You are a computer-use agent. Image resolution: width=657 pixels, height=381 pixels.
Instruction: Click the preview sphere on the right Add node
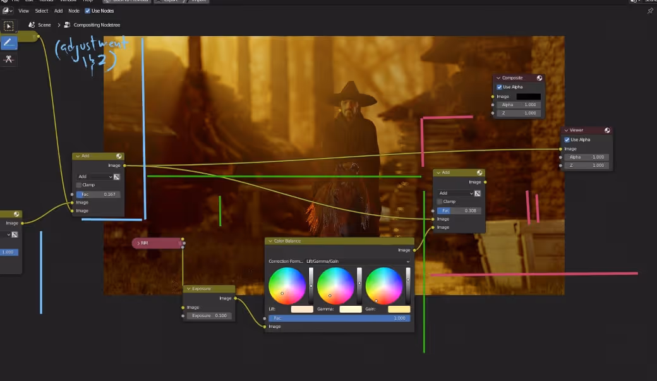point(479,172)
